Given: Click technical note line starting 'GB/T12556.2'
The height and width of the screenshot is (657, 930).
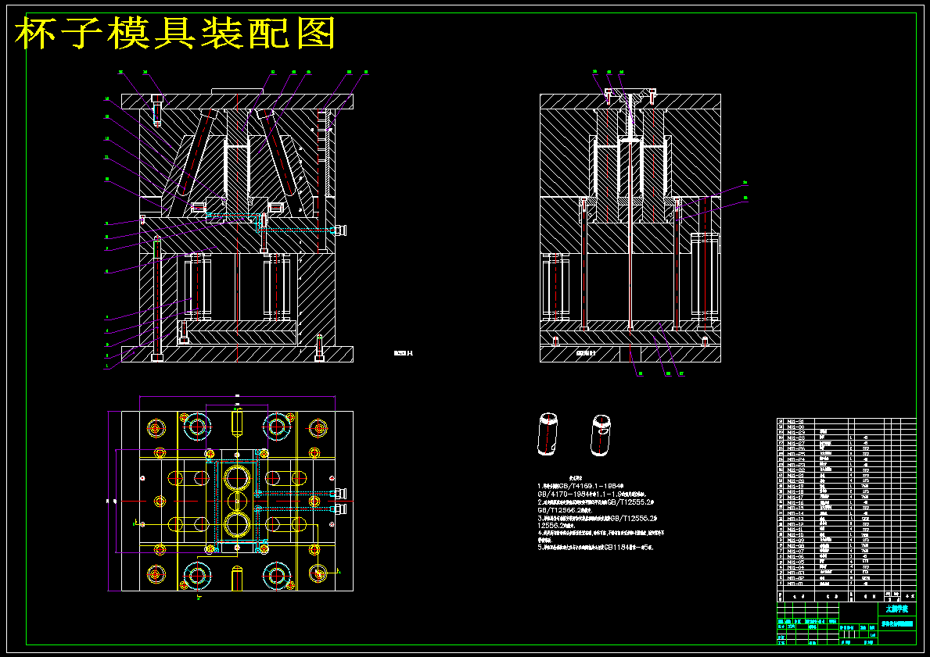Looking at the screenshot, I should pos(565,509).
